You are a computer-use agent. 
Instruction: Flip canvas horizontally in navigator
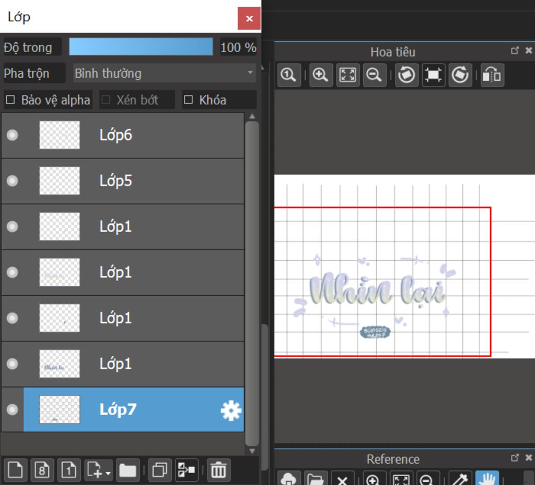(x=492, y=75)
